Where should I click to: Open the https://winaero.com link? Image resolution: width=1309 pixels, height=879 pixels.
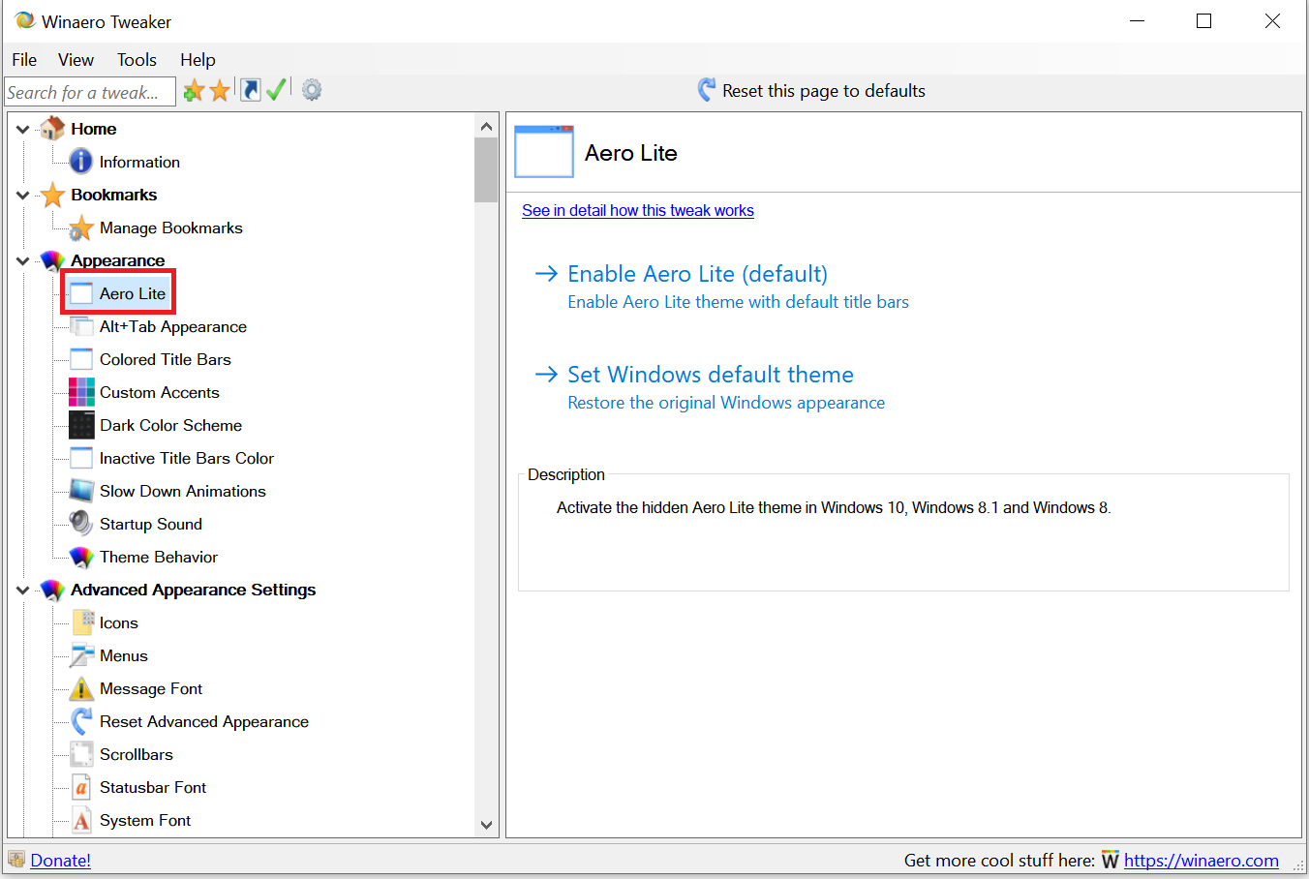(x=1202, y=860)
